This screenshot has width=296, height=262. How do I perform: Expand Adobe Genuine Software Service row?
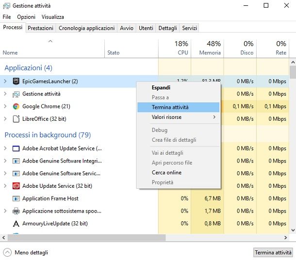click(5, 173)
